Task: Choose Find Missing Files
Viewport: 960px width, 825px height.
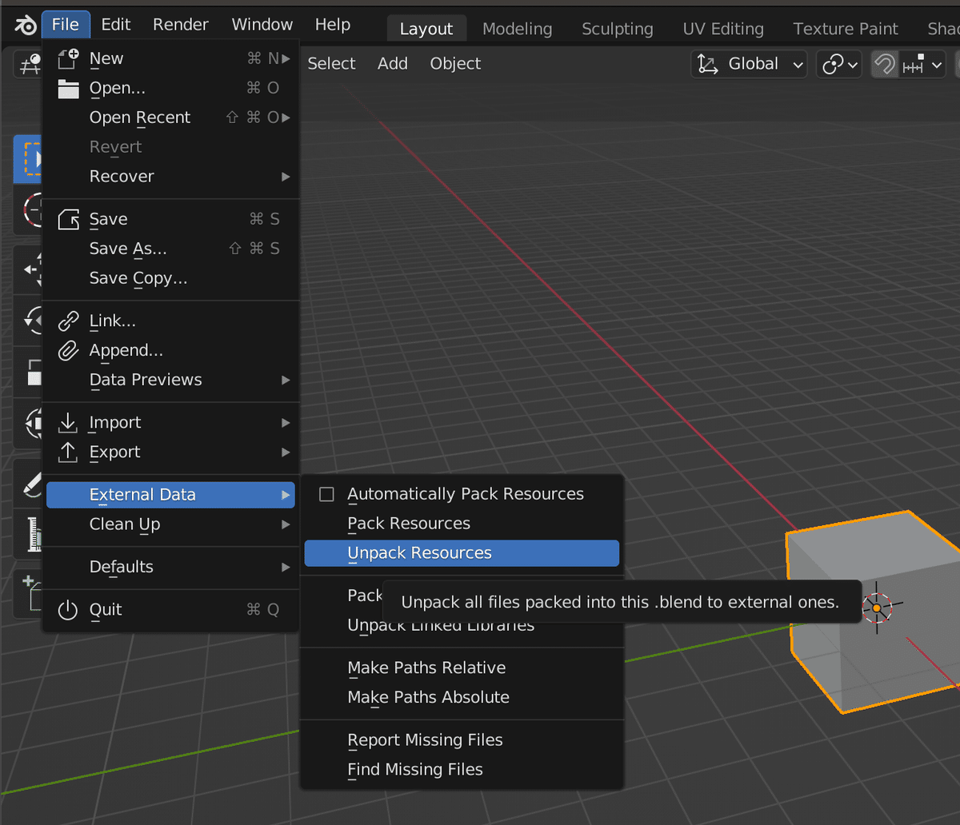Action: coord(462,770)
